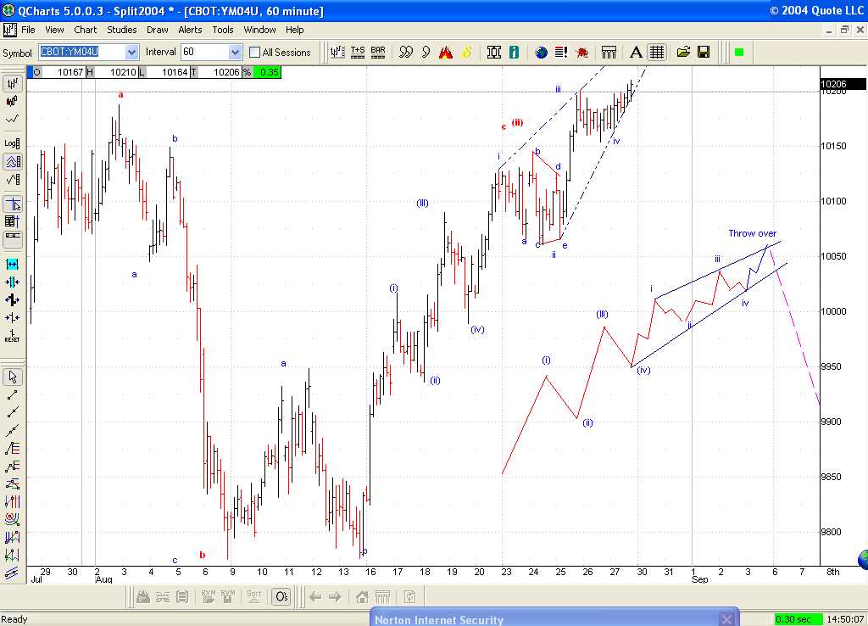
Task: Open the Chart menu
Action: pyautogui.click(x=86, y=30)
